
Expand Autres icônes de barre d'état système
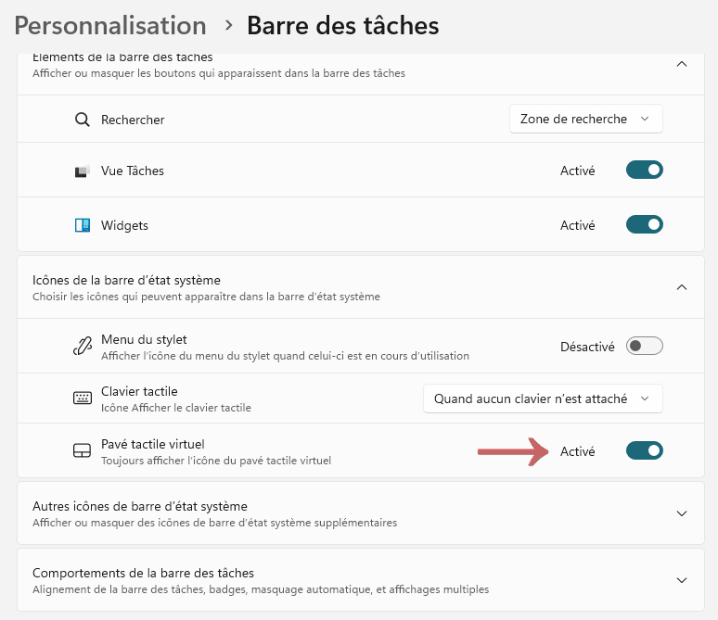click(x=682, y=513)
